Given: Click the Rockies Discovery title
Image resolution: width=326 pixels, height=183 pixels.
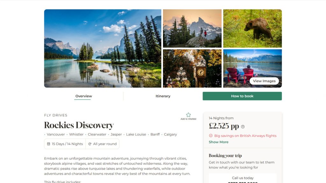Looking at the screenshot, I should pyautogui.click(x=79, y=125).
